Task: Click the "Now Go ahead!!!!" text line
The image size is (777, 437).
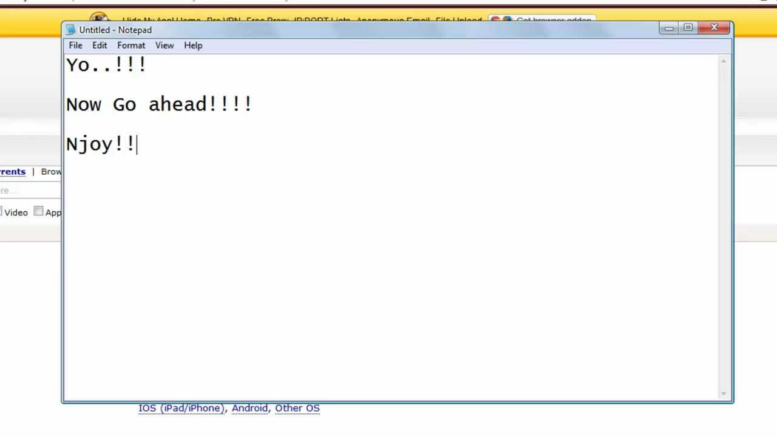Action: 159,104
